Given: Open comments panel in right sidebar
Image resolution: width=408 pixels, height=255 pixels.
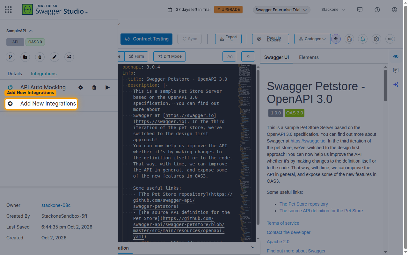Looking at the screenshot, I should 396,70.
